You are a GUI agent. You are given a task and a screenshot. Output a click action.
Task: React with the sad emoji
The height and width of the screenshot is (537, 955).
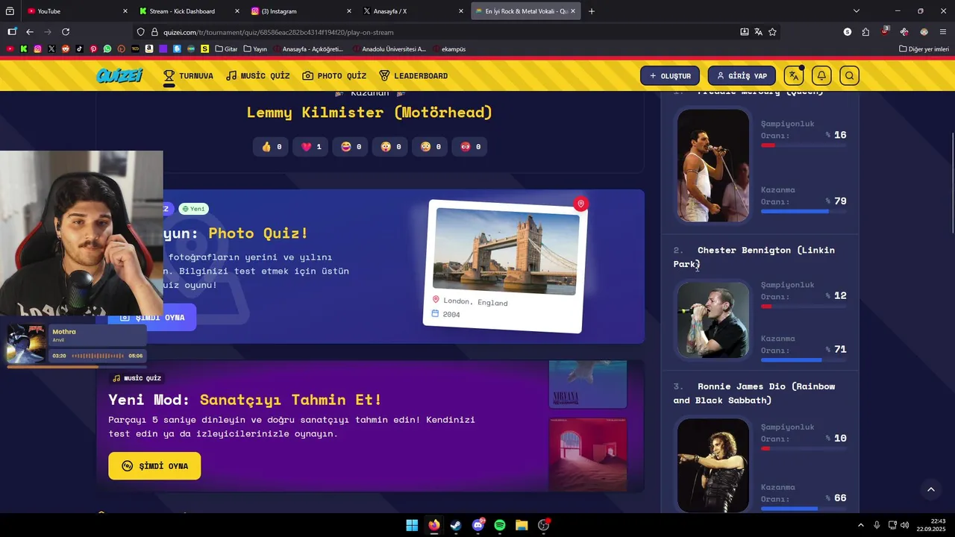pyautogui.click(x=430, y=147)
